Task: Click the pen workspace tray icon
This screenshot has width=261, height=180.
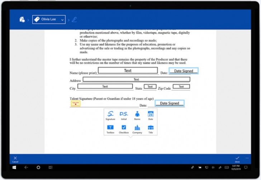Action: pos(220,167)
